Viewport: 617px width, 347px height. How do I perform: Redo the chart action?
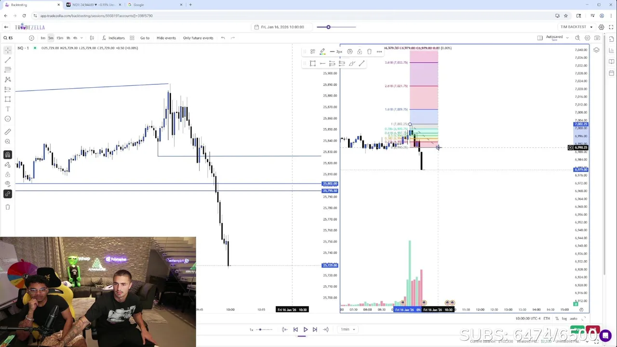click(232, 38)
